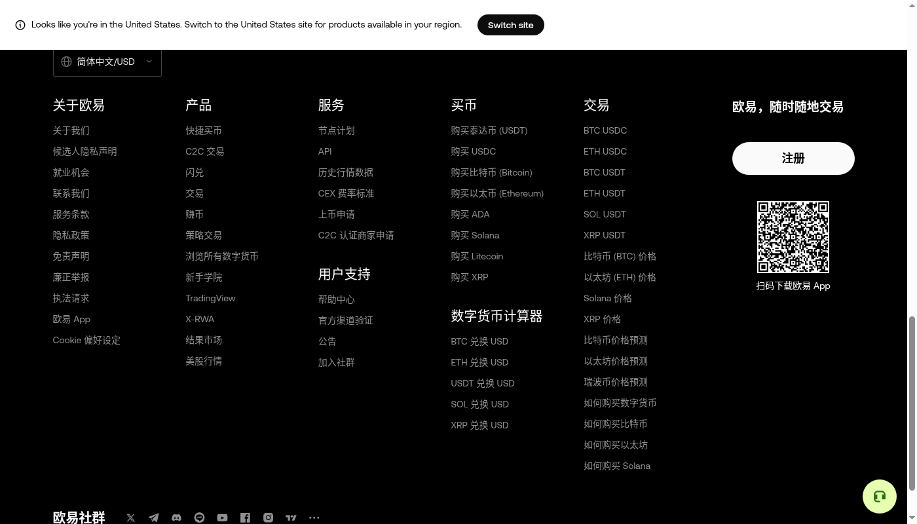Screen dimensions: 917x524
Task: Open the 加入社群 link
Action: 337,362
